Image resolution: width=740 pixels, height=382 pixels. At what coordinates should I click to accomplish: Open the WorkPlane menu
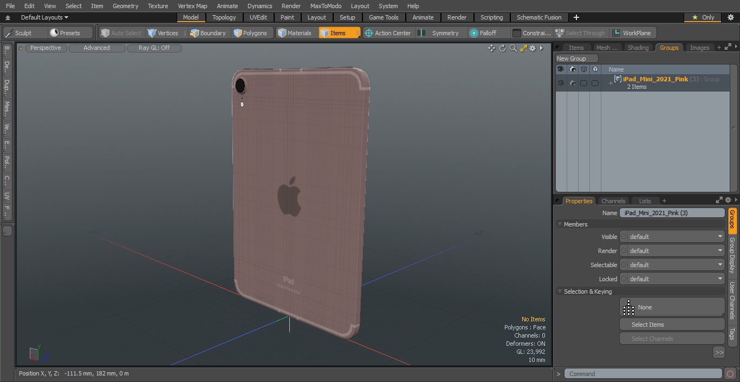point(632,33)
